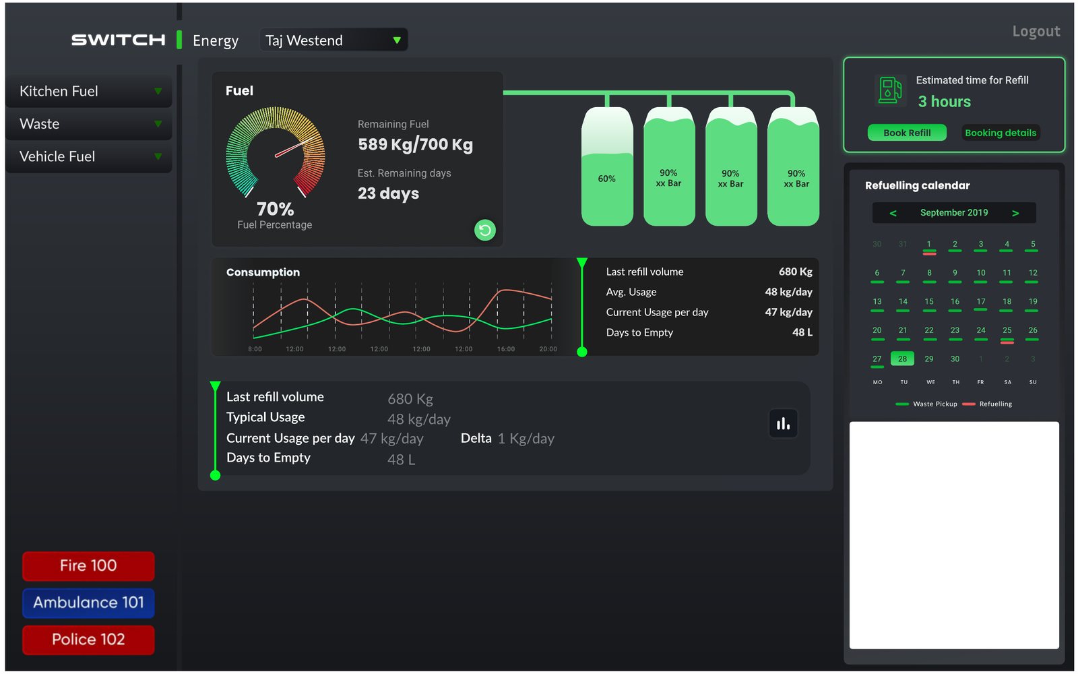Image resolution: width=1078 pixels, height=676 pixels.
Task: Click the fuel pump icon in refill card
Action: coord(889,90)
